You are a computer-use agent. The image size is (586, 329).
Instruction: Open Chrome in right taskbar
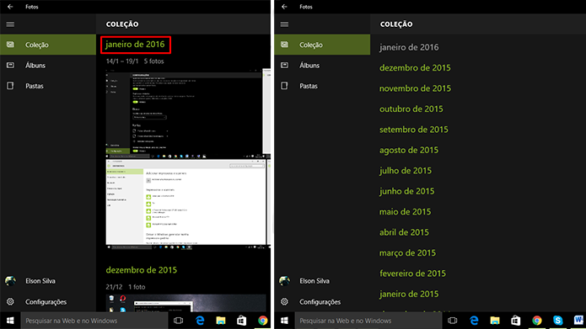536,321
